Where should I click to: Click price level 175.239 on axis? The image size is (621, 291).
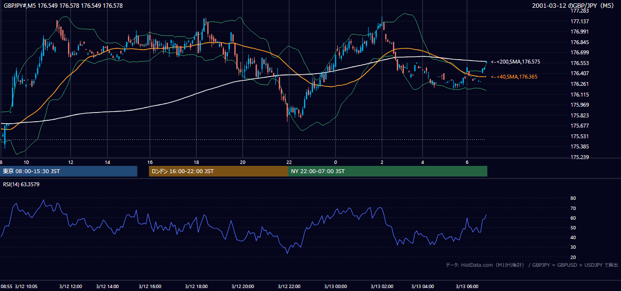[x=580, y=157]
